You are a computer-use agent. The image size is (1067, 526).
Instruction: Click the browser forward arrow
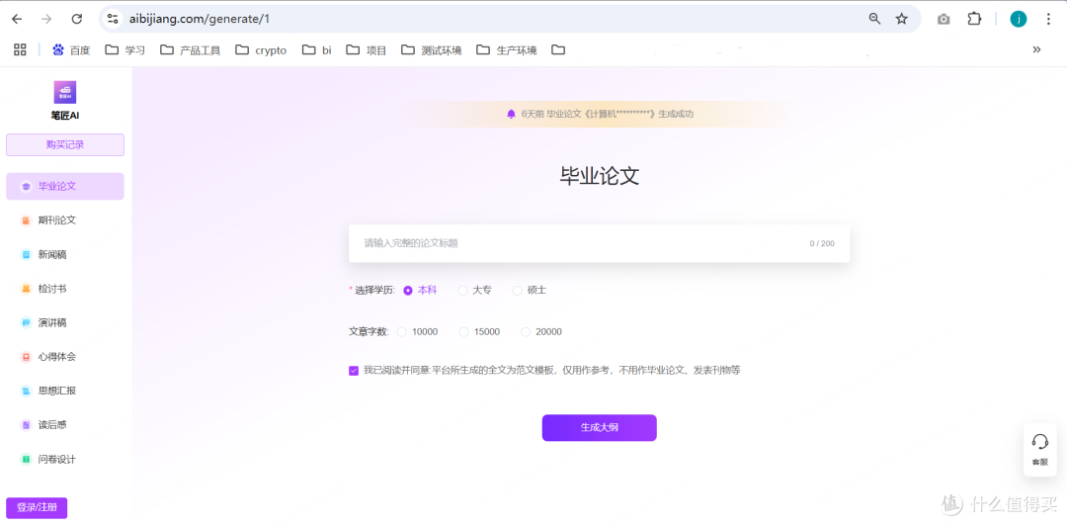[46, 19]
